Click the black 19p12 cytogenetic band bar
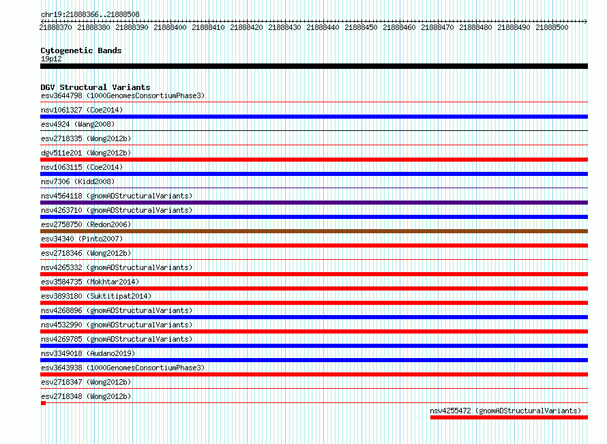The width and height of the screenshot is (607, 444). coord(314,66)
